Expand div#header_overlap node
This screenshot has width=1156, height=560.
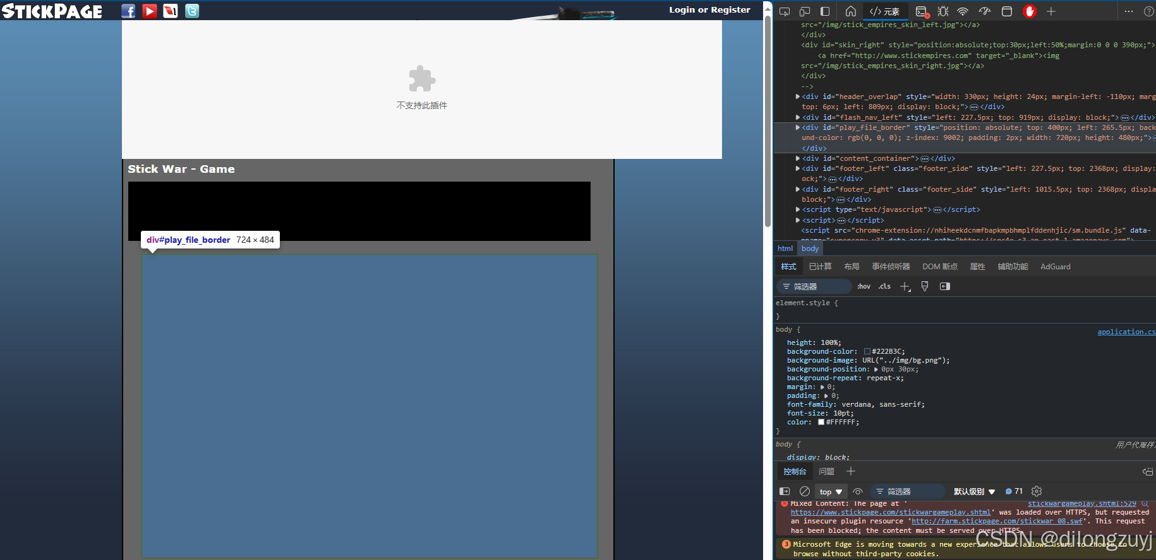pos(798,96)
